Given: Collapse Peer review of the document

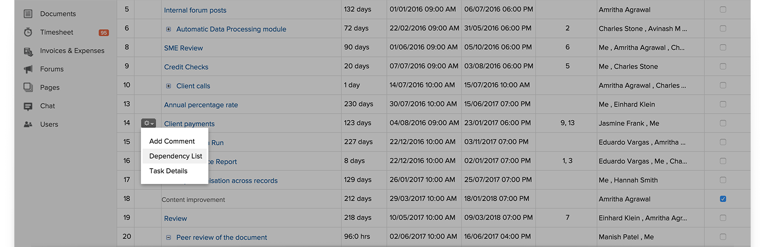Looking at the screenshot, I should click(168, 237).
